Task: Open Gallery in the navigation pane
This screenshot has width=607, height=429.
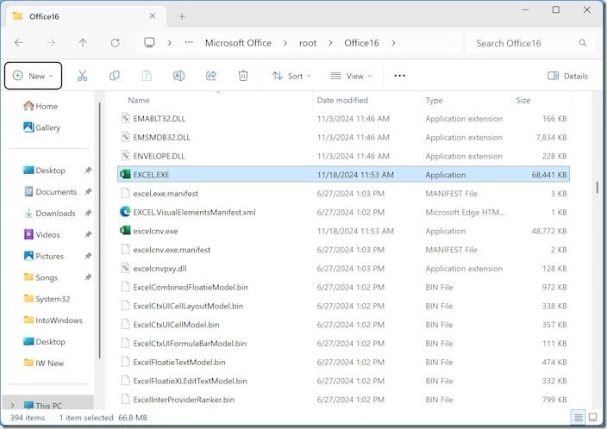Action: pyautogui.click(x=41, y=127)
